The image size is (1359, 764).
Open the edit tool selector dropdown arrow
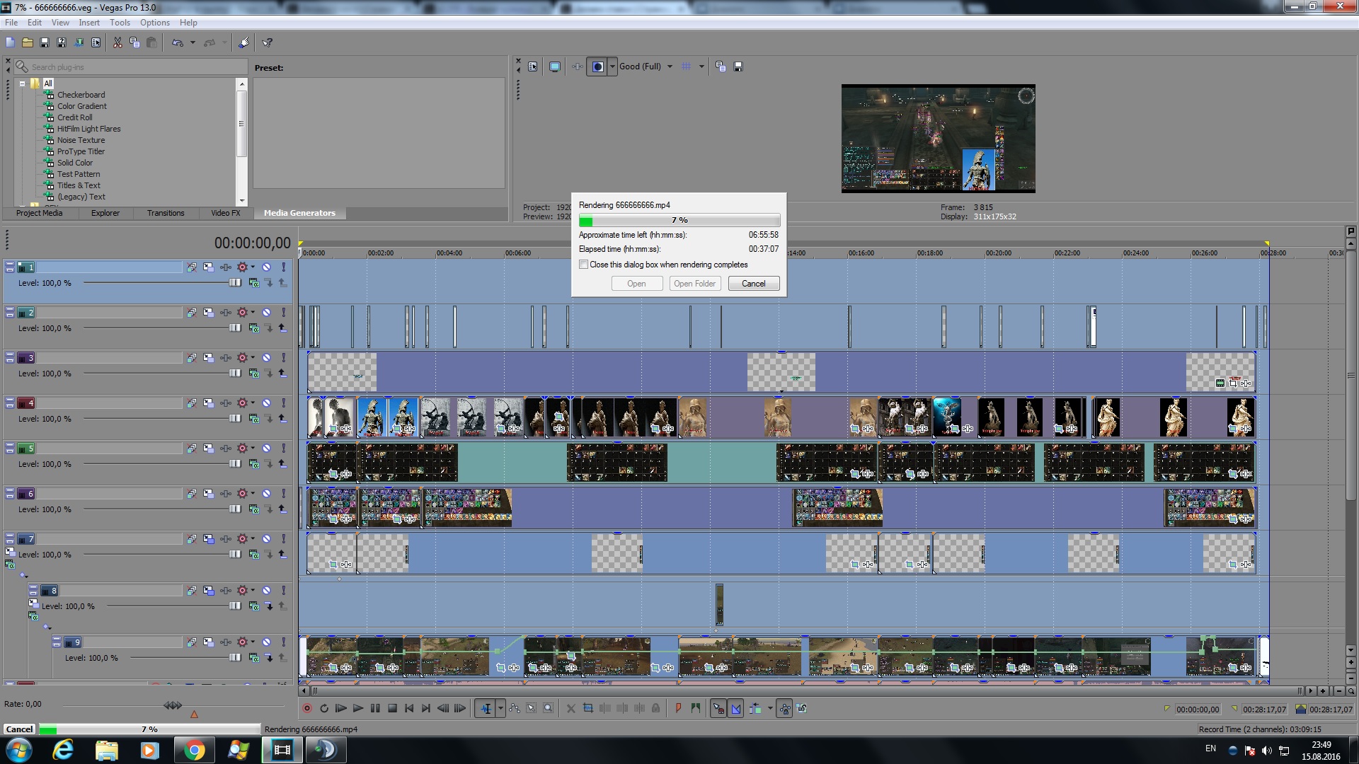point(500,709)
